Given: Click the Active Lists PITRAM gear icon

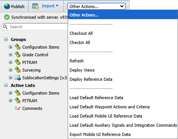Looking at the screenshot, I should coord(18,100).
